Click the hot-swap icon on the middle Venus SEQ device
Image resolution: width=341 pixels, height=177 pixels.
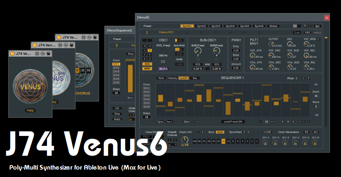[x=66, y=45]
